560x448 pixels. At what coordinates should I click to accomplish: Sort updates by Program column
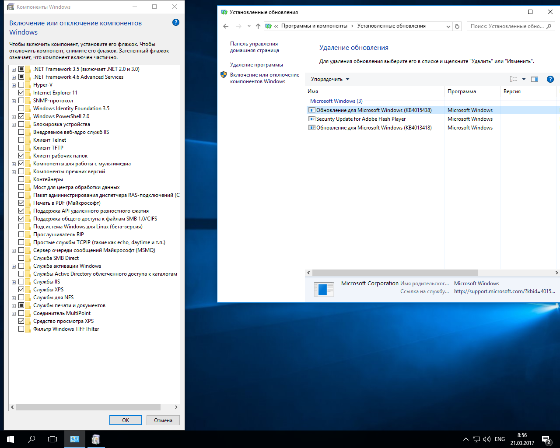point(472,91)
